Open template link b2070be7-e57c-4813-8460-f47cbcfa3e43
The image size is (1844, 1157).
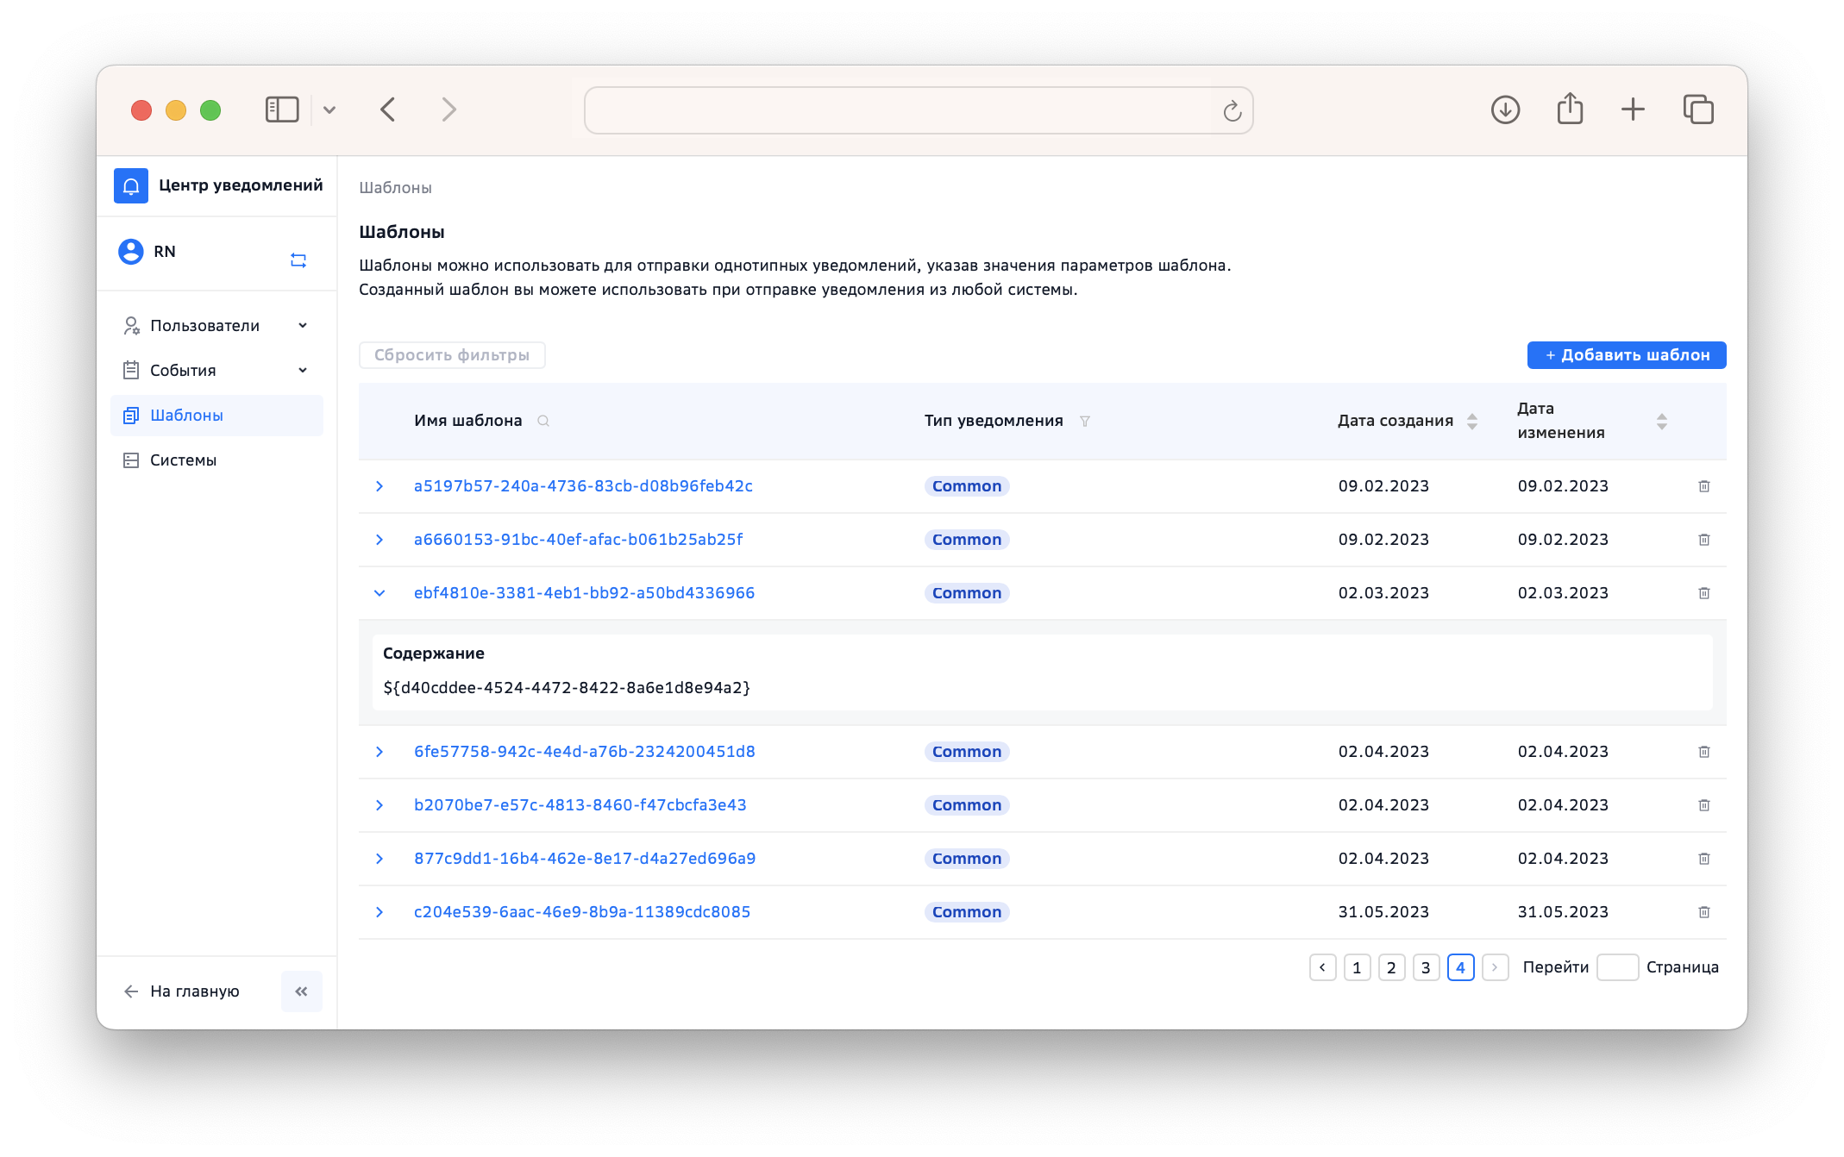click(x=580, y=805)
